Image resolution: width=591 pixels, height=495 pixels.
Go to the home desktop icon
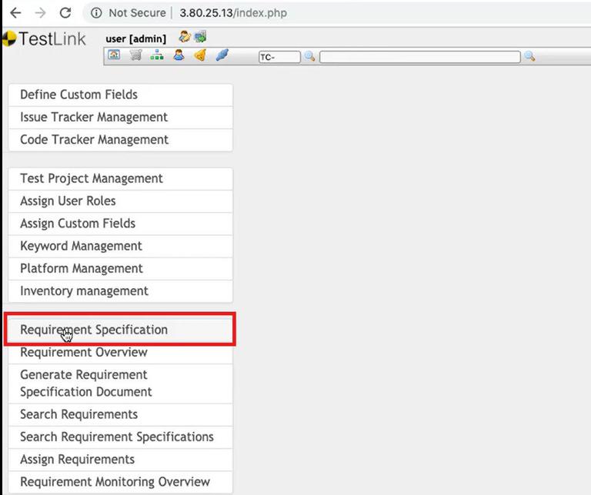(114, 55)
